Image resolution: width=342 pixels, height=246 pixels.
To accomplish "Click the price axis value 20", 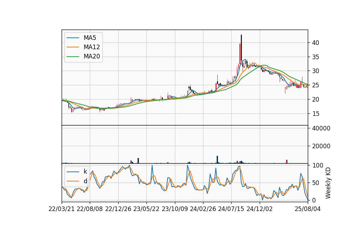I will coord(315,99).
